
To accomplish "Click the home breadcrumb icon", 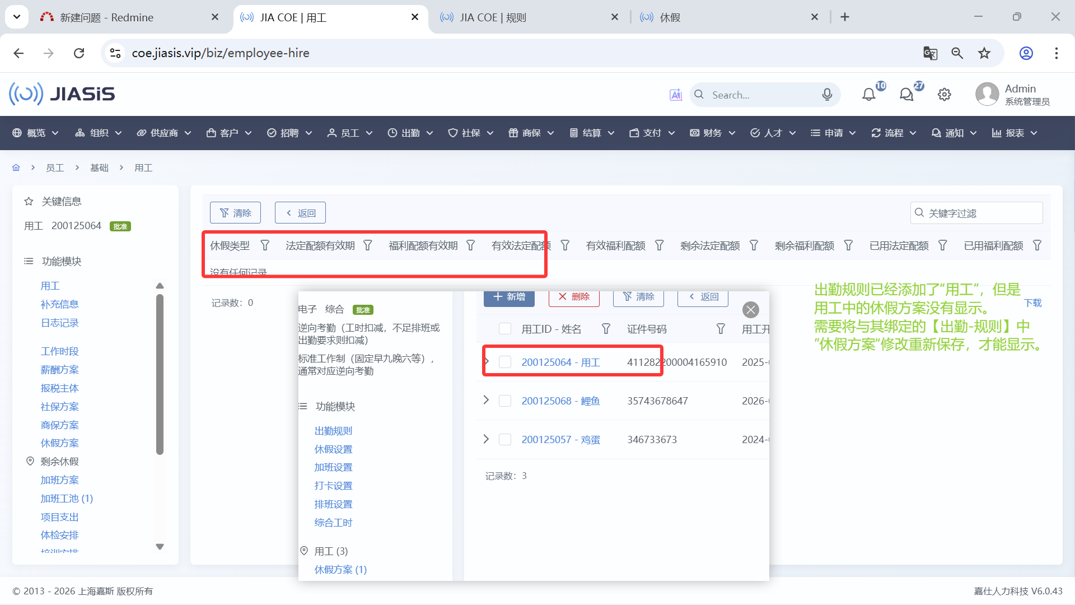I will (16, 167).
